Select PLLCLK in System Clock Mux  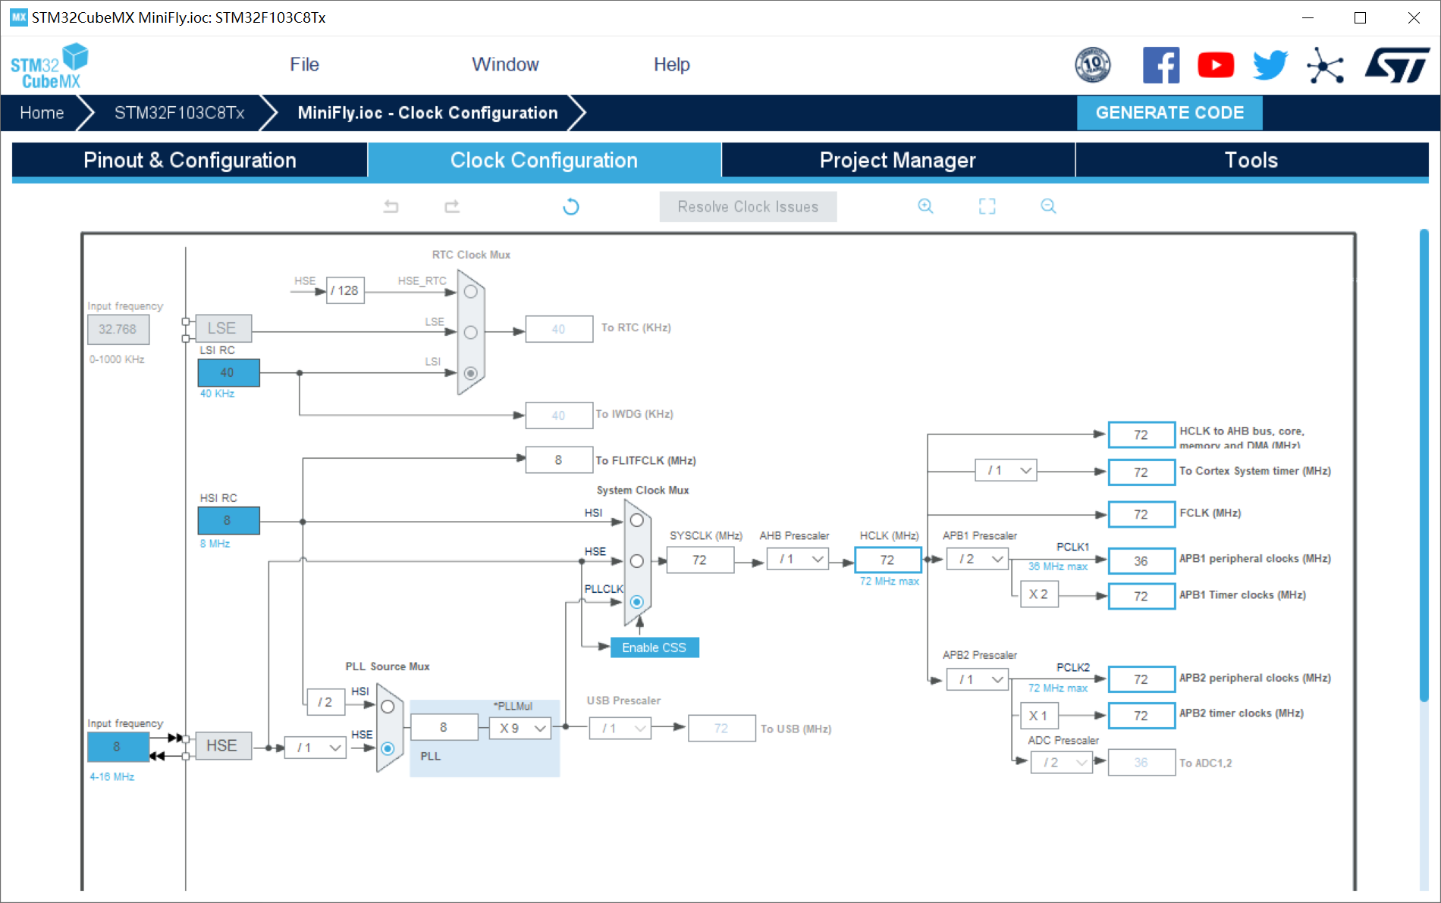tap(637, 602)
